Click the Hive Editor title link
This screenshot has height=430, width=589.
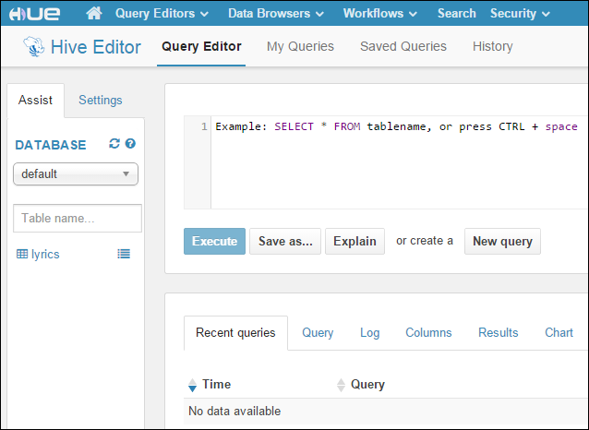pyautogui.click(x=96, y=47)
